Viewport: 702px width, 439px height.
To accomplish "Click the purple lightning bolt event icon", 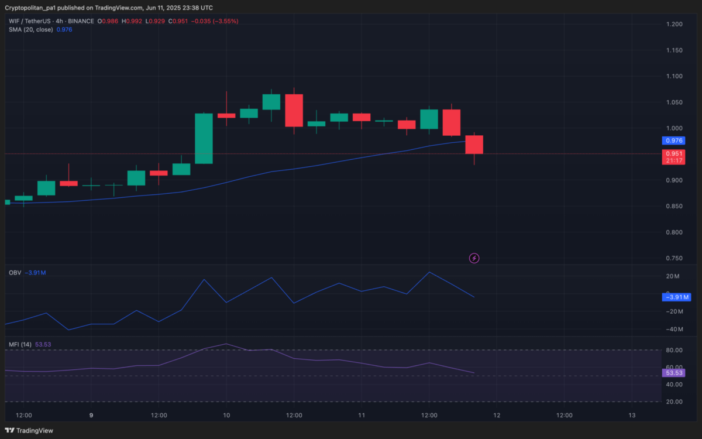I will point(474,258).
